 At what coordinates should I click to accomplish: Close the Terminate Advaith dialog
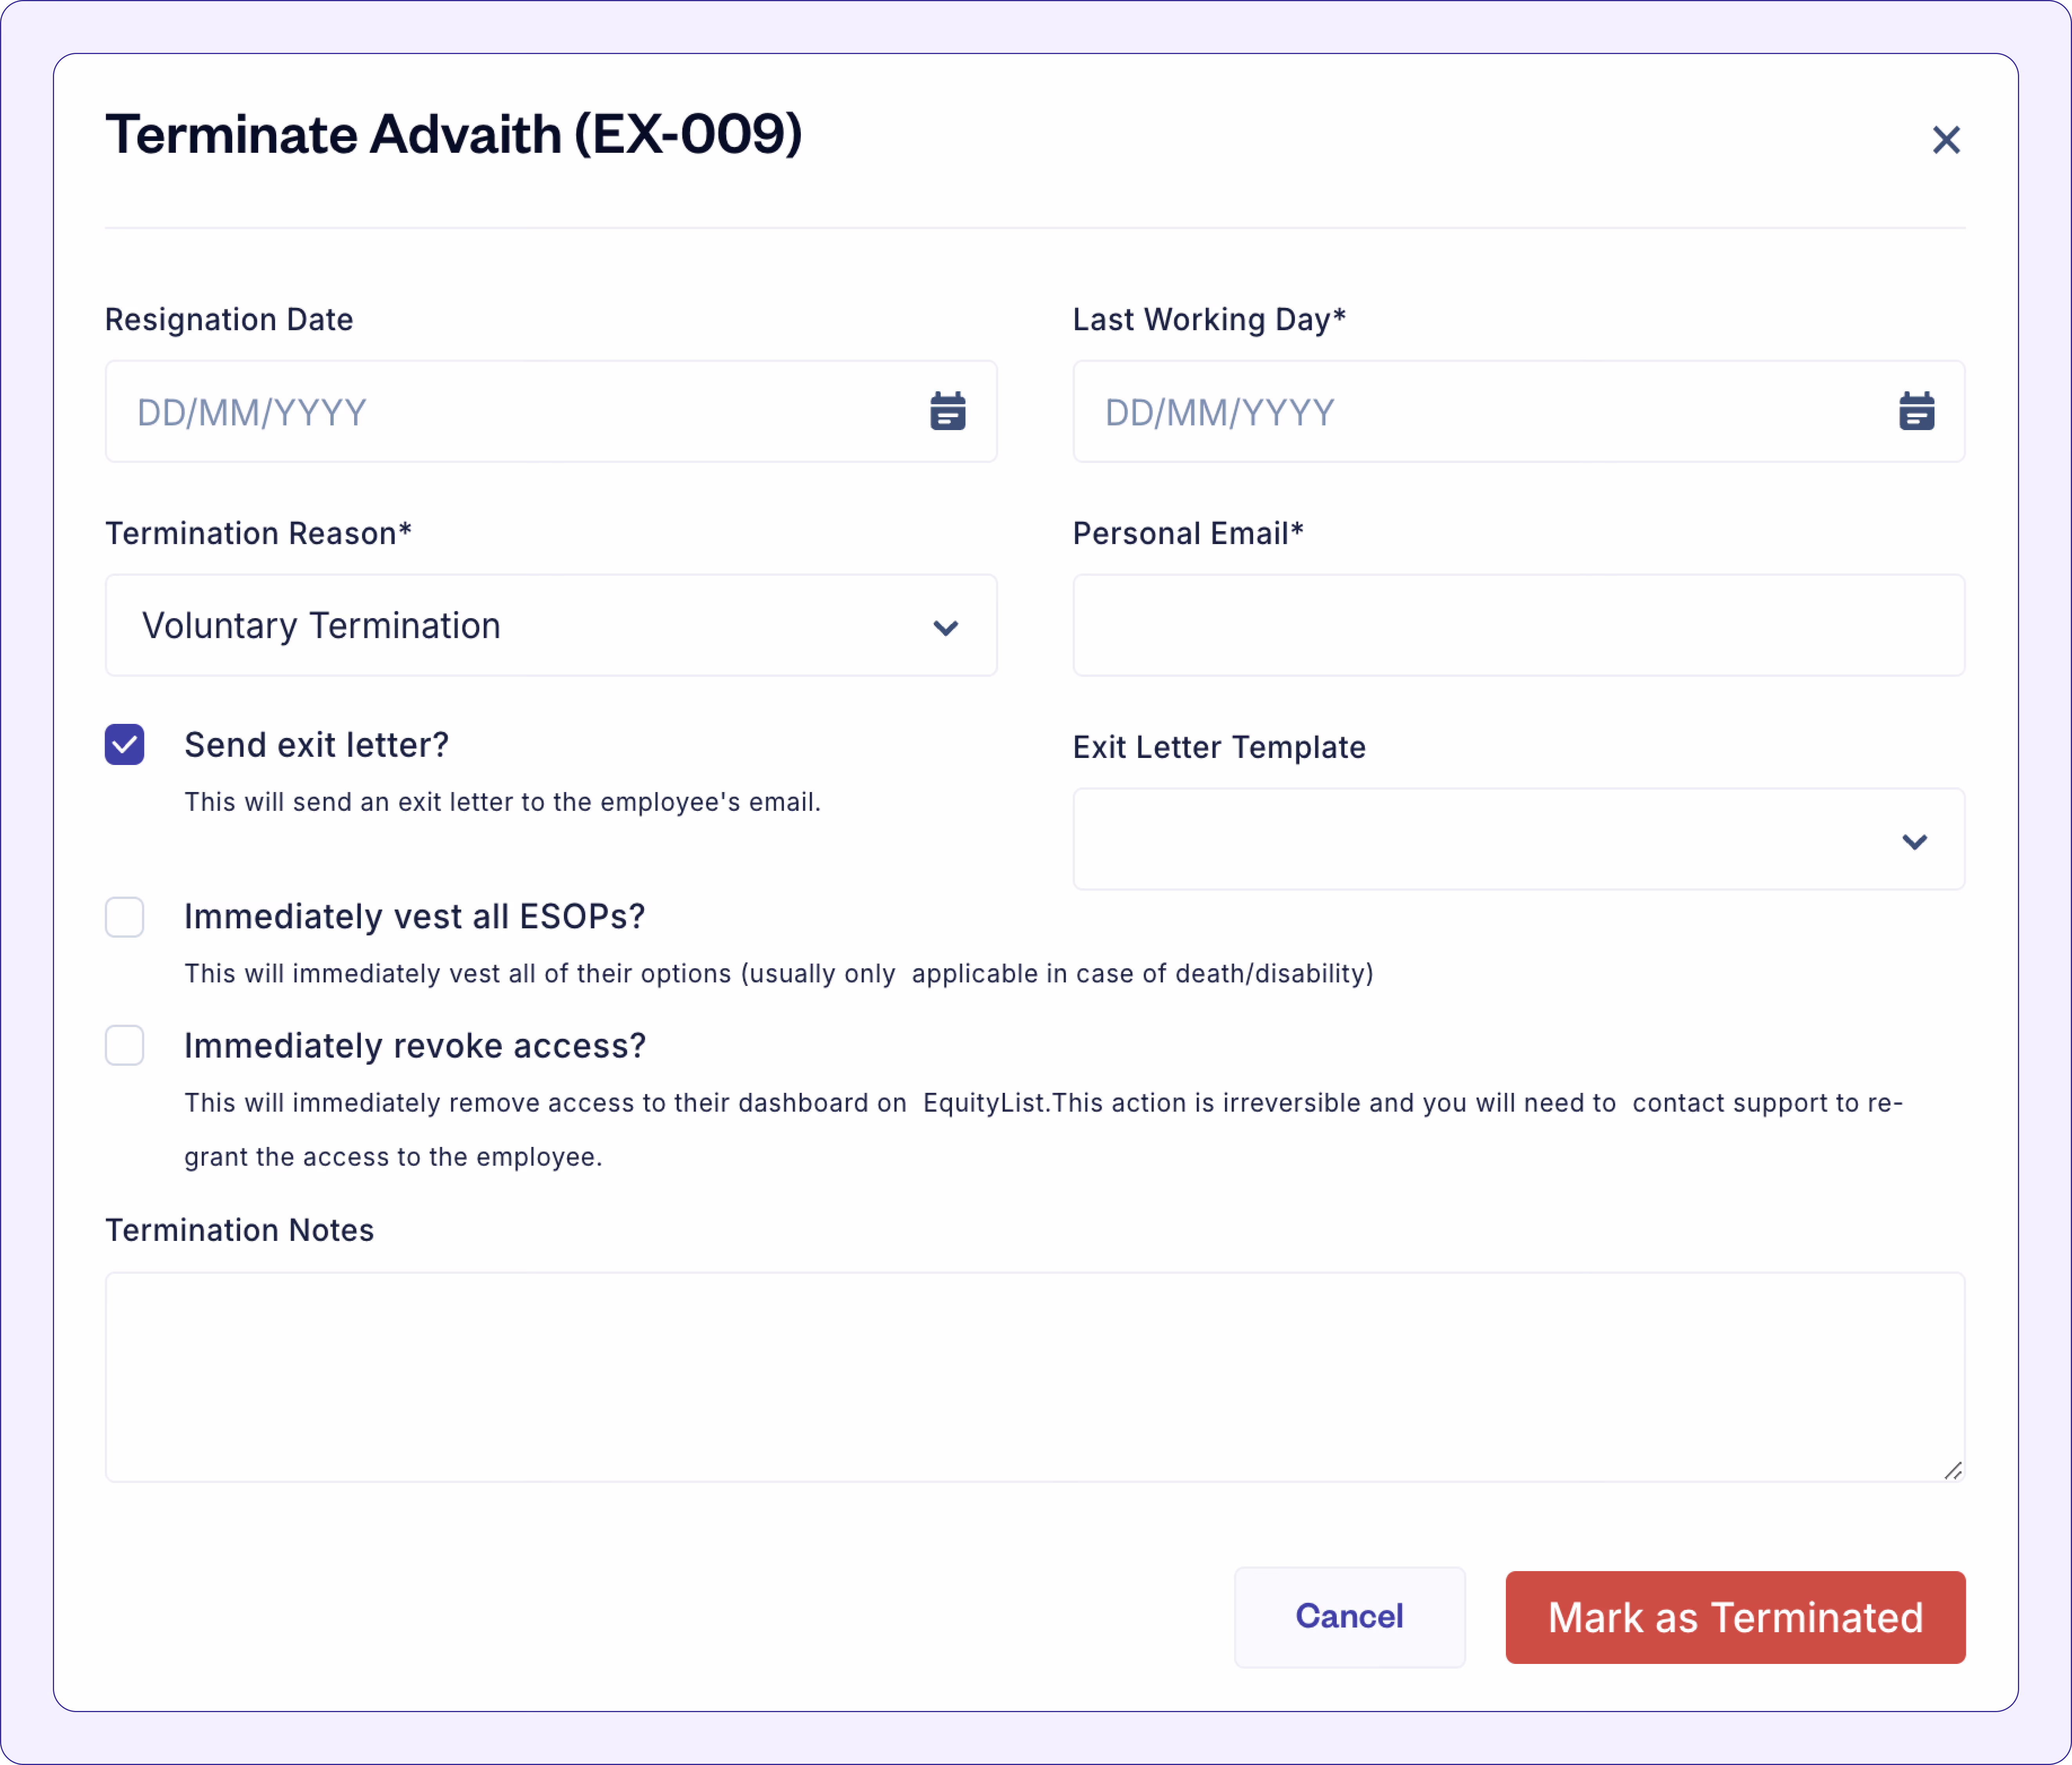click(x=1945, y=140)
